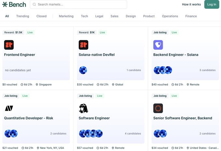Click the '$34 vouched' text
Screen dimensions: 221x151
(160, 148)
